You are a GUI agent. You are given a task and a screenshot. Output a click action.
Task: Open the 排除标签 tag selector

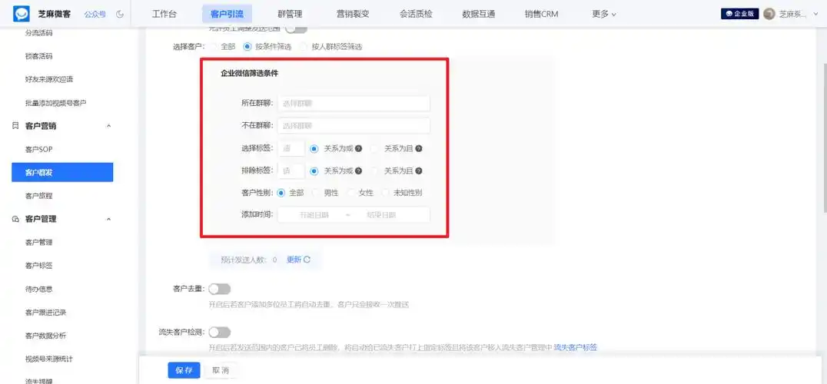coord(291,171)
